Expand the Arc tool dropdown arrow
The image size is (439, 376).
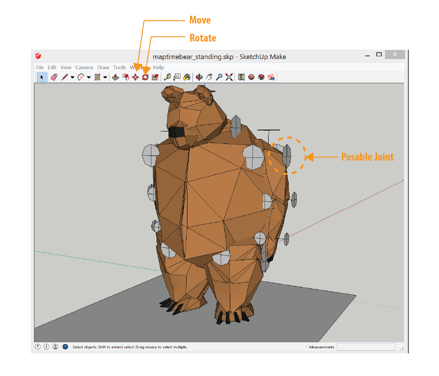(89, 78)
